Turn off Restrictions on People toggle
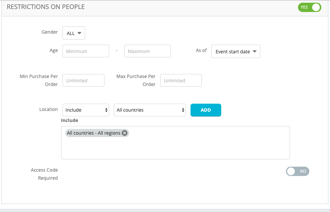 pos(309,7)
